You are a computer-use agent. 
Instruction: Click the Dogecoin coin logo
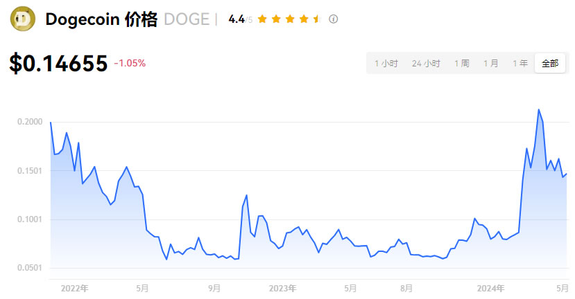point(23,19)
